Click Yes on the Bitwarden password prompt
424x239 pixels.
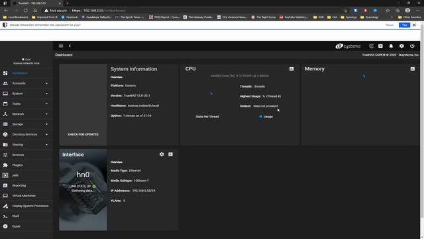point(404,25)
